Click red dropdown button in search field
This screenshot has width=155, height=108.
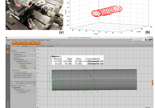pyautogui.click(x=146, y=40)
